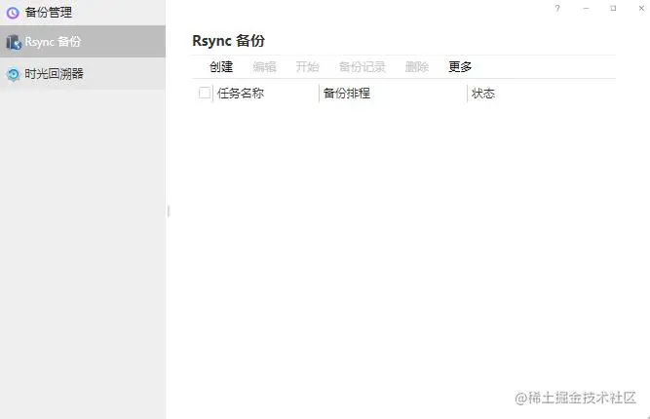Click the sidebar splitter collapse handle
The height and width of the screenshot is (419, 650).
click(169, 211)
